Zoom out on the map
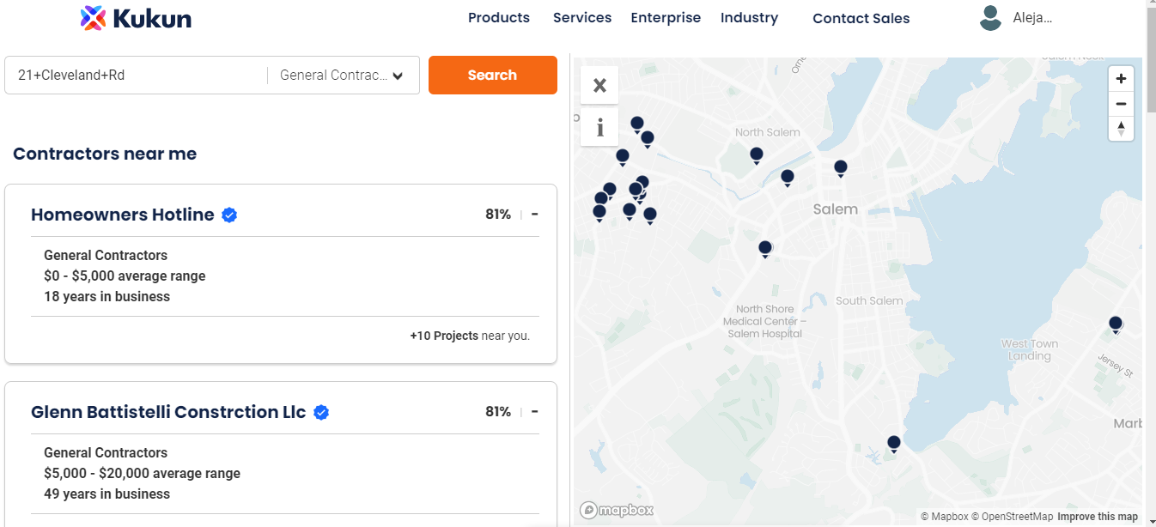 click(1121, 104)
